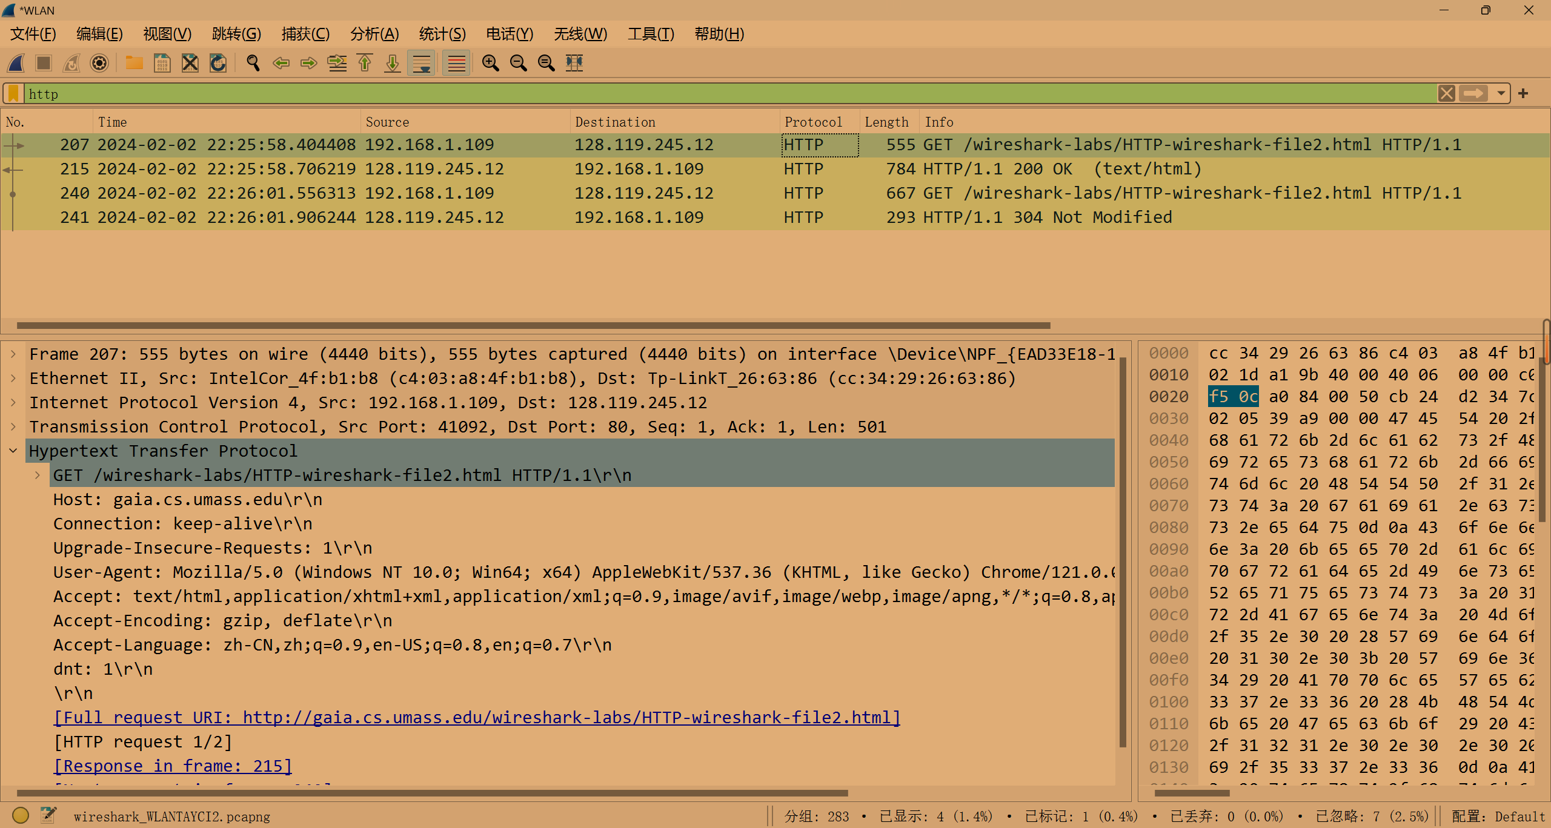Zoom out on main window text
Viewport: 1551px width, 828px height.
(x=519, y=63)
